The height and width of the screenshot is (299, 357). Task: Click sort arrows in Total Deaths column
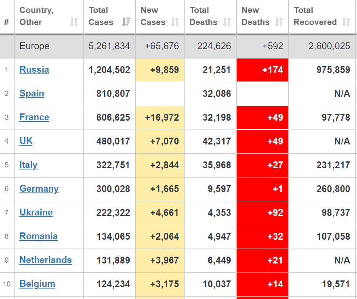(227, 22)
